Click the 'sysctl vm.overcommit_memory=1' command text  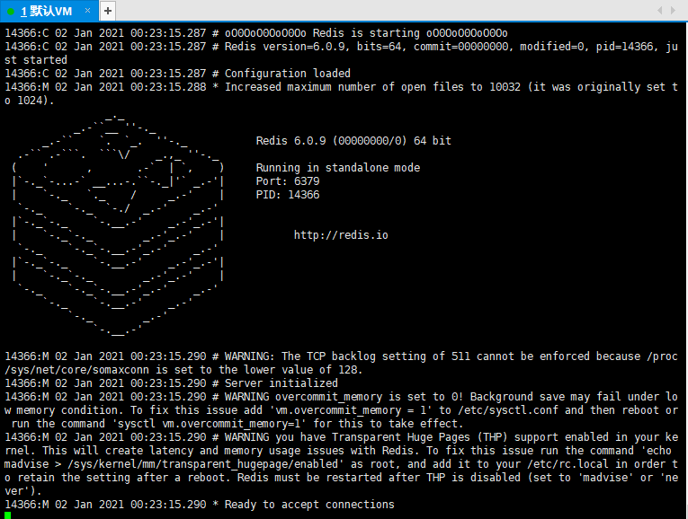coord(209,424)
